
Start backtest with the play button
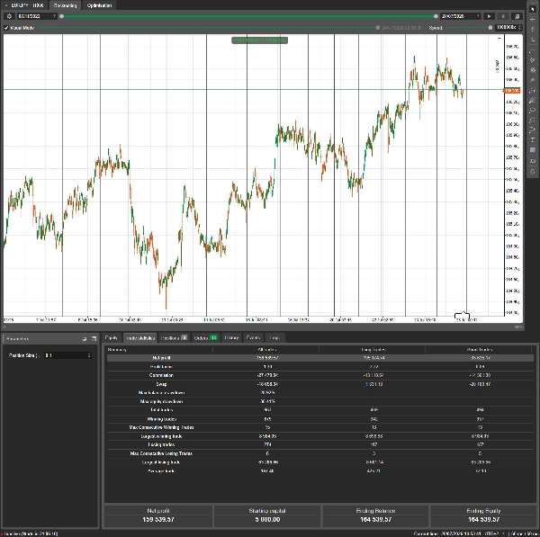(489, 16)
